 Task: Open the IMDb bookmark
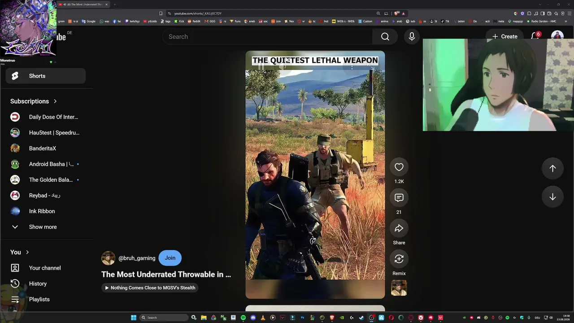[344, 21]
